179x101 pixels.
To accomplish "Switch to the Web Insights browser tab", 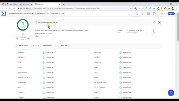I will coord(19,4).
